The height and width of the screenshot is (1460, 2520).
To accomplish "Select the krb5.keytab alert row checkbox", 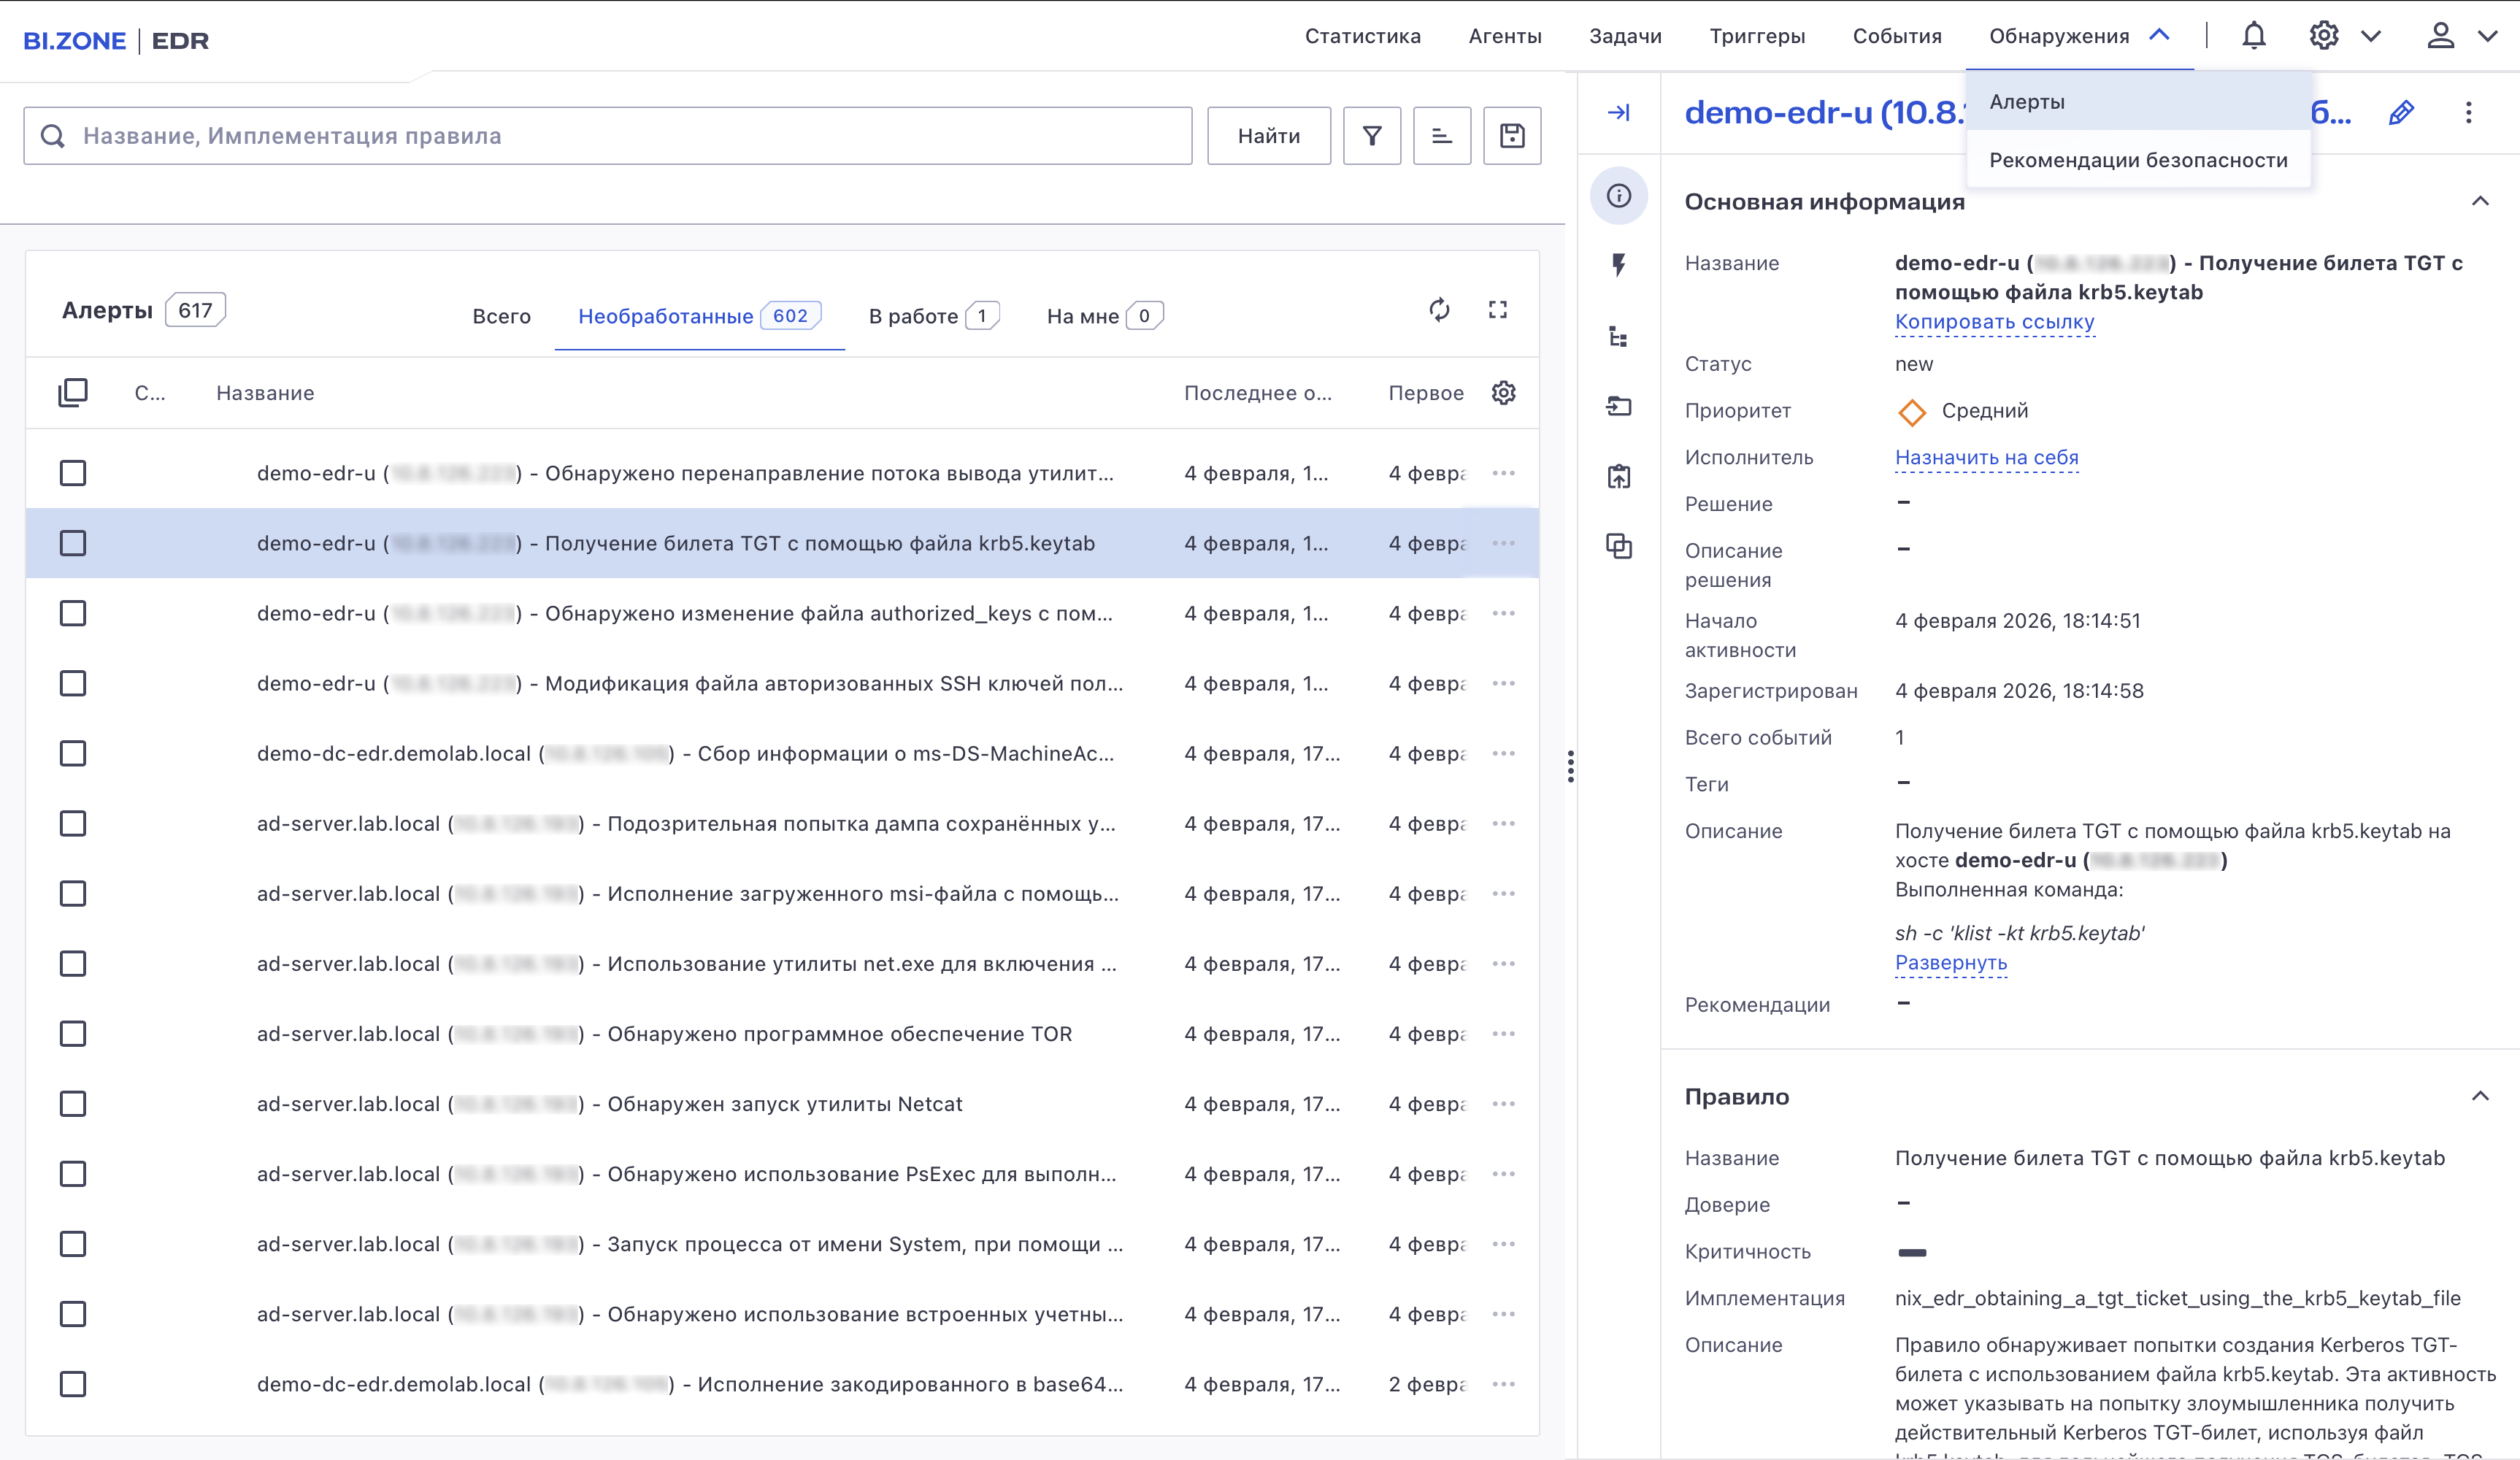I will pos(73,543).
